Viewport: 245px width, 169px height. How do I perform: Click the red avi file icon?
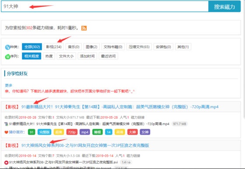(6, 162)
